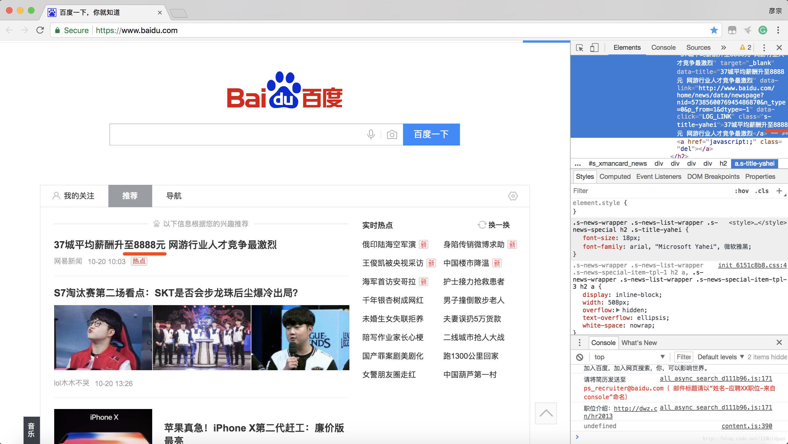The image size is (788, 444).
Task: Close the console drawer
Action: [x=779, y=343]
